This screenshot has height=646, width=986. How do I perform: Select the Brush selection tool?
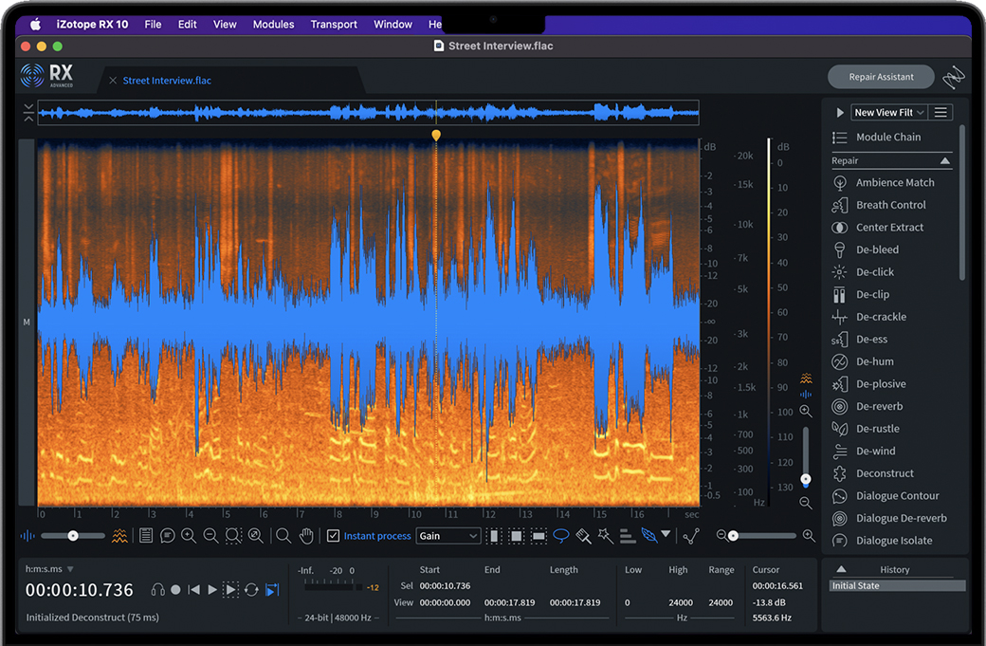point(583,536)
